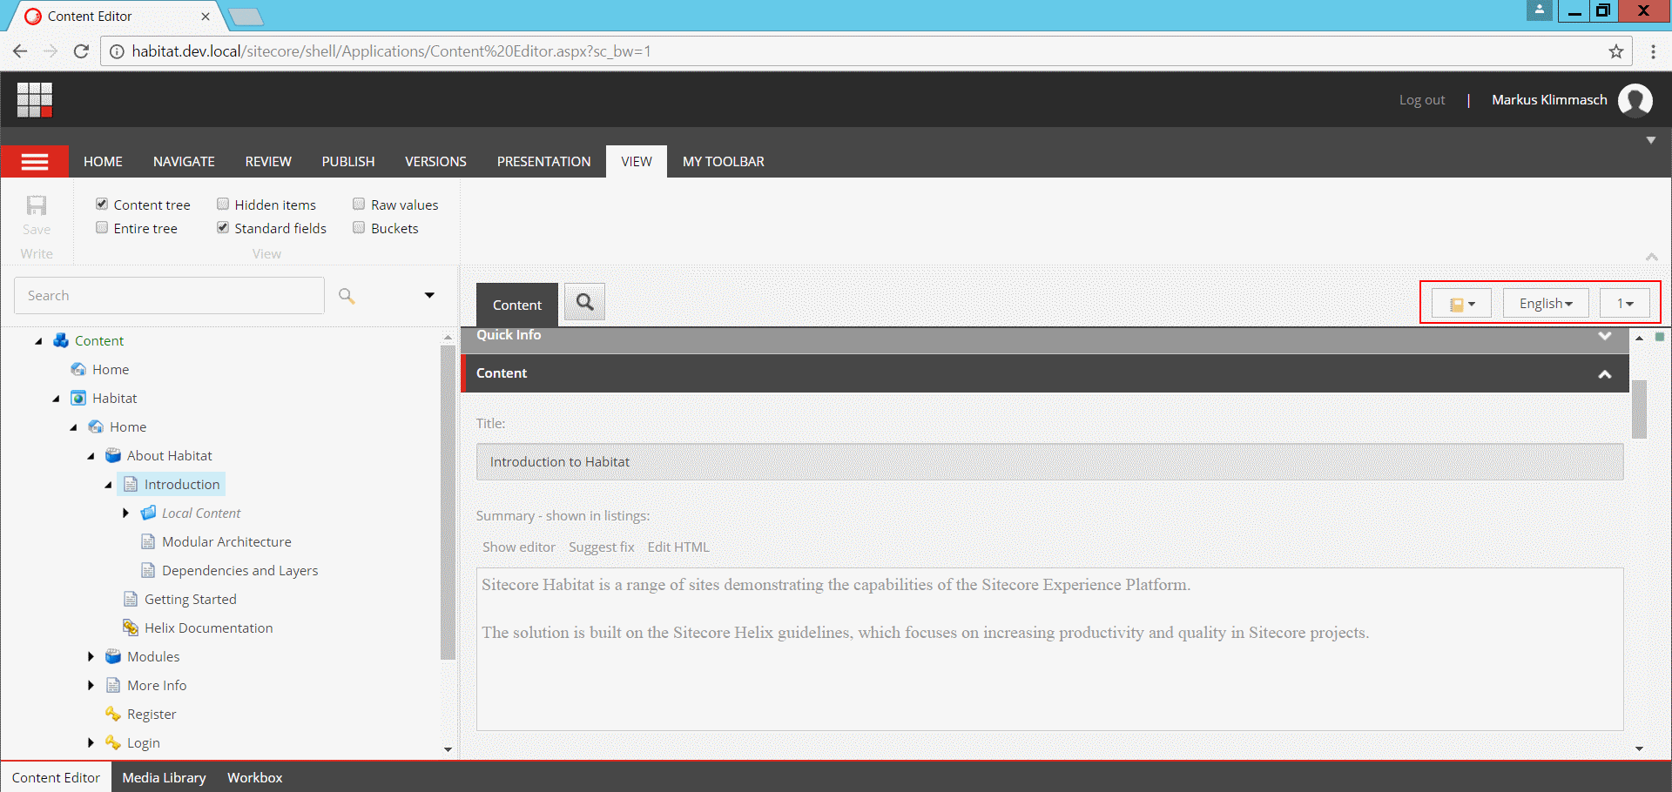Uncheck the Content tree checkbox

click(102, 205)
